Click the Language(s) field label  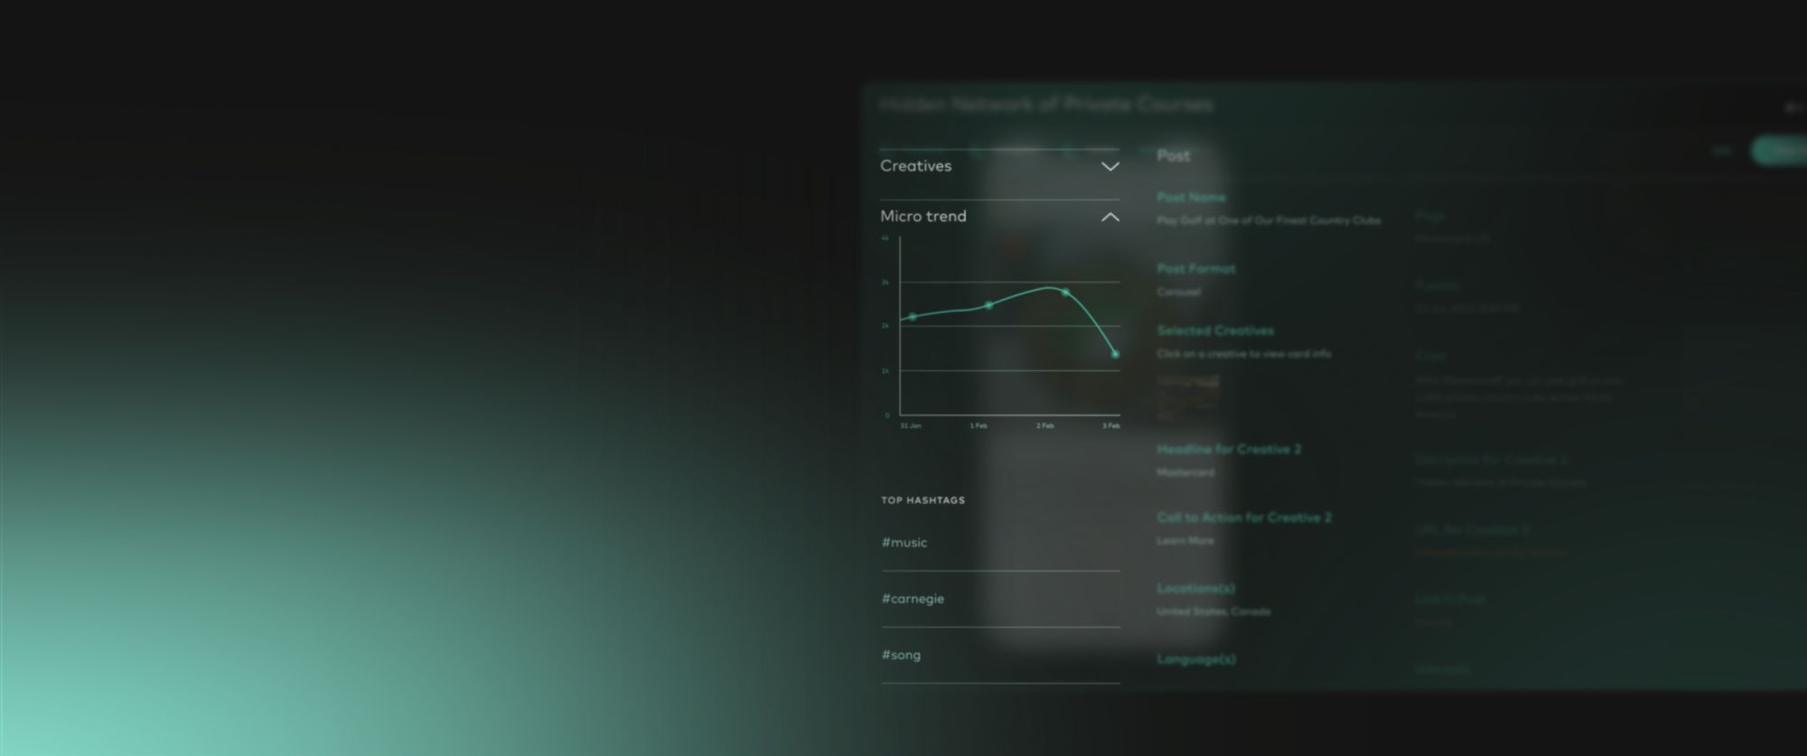[1195, 659]
